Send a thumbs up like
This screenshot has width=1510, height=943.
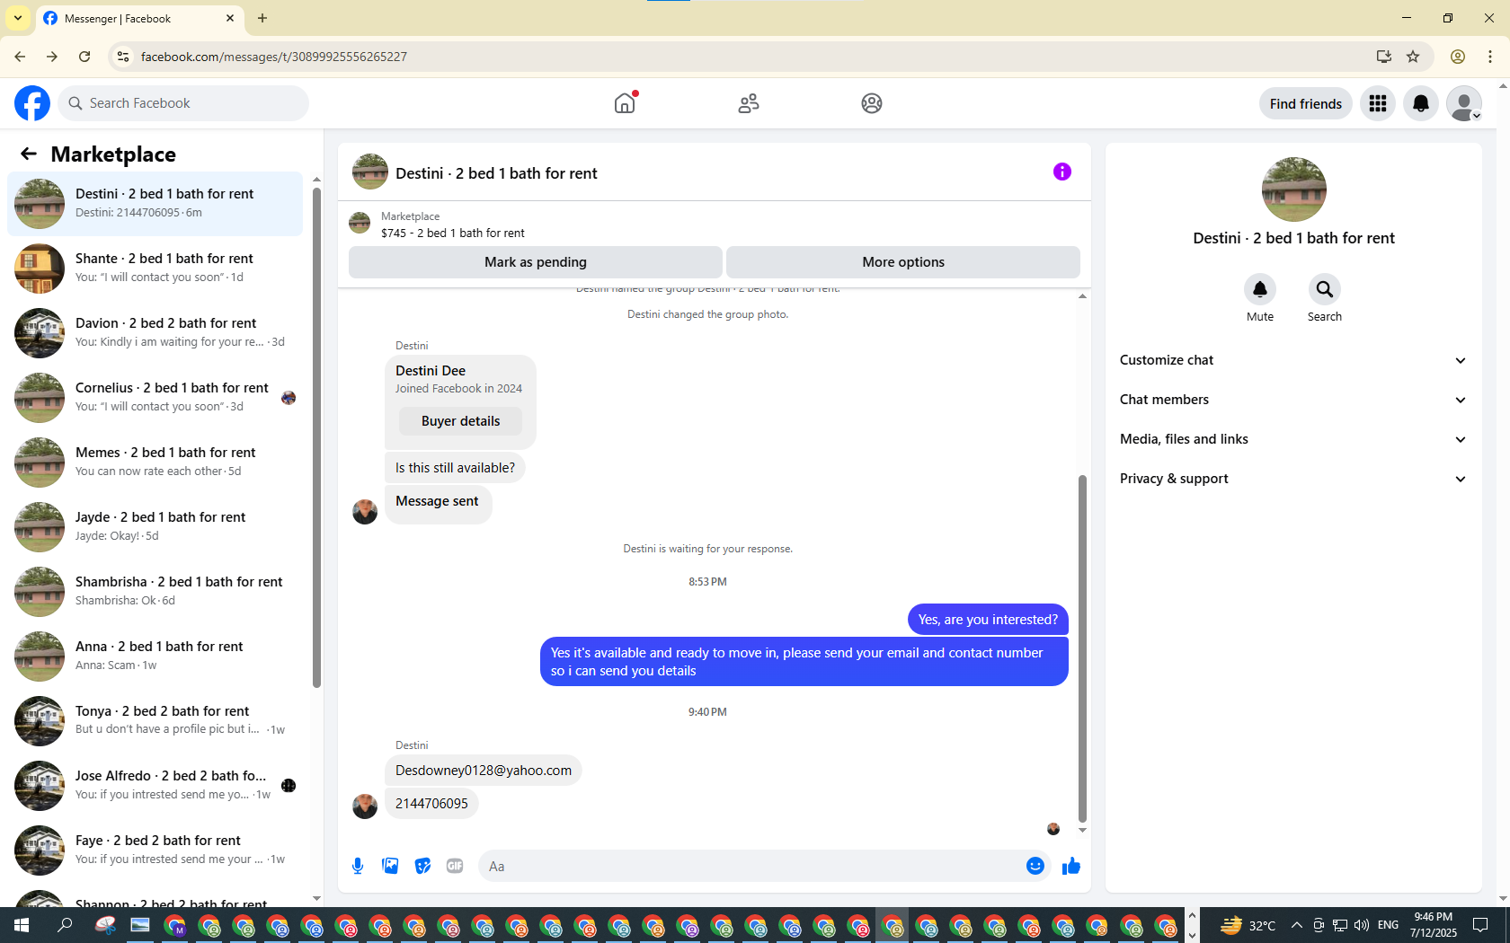pyautogui.click(x=1070, y=866)
